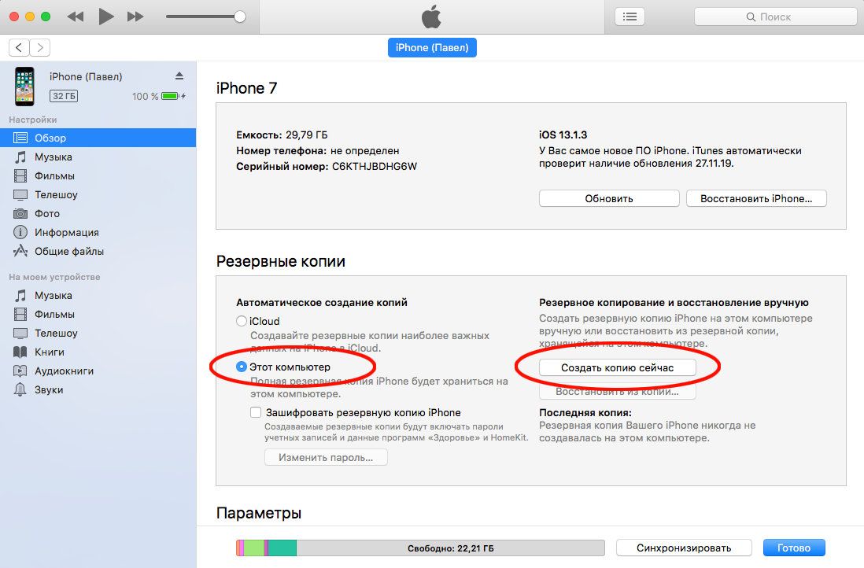The image size is (864, 568).
Task: Adjust the volume slider knob
Action: coord(240,17)
